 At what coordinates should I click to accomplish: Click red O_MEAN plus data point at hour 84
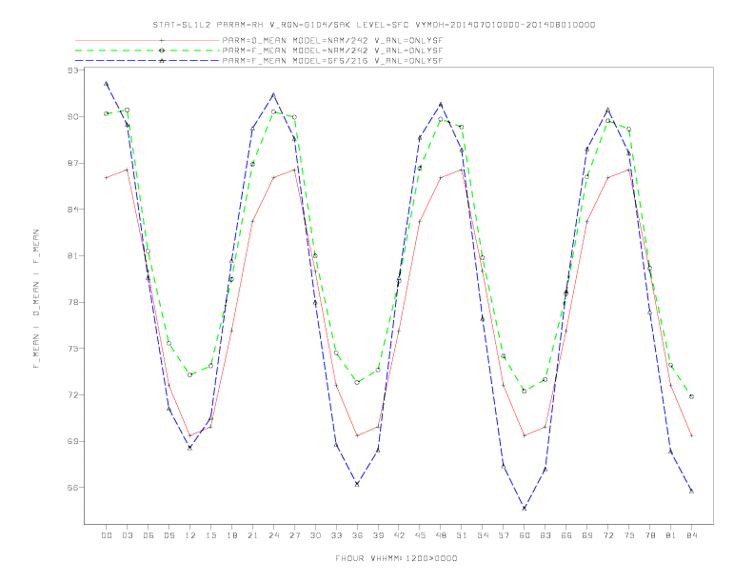pyautogui.click(x=691, y=435)
